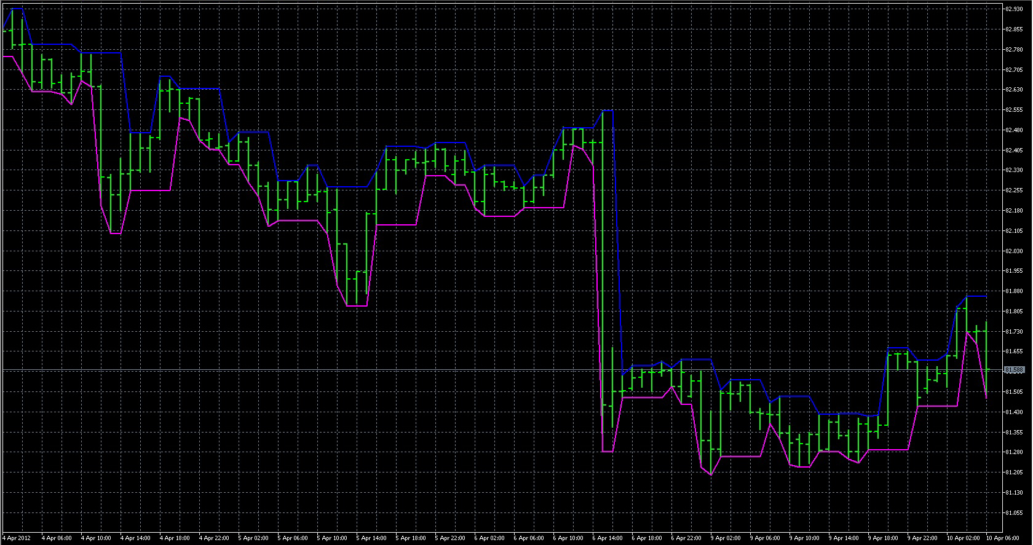Click the 82.705 price axis value
The width and height of the screenshot is (1033, 545).
1015,70
